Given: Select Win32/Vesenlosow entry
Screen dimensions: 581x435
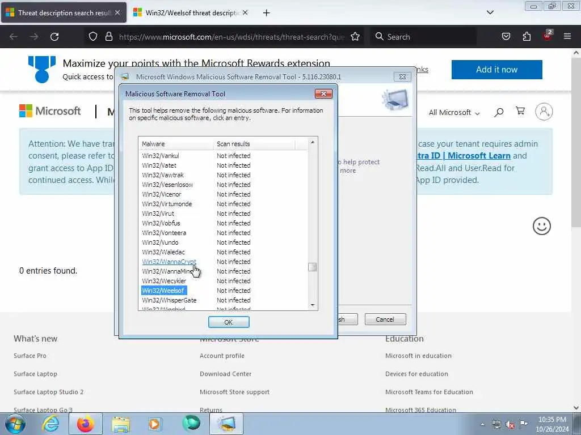Looking at the screenshot, I should [167, 185].
